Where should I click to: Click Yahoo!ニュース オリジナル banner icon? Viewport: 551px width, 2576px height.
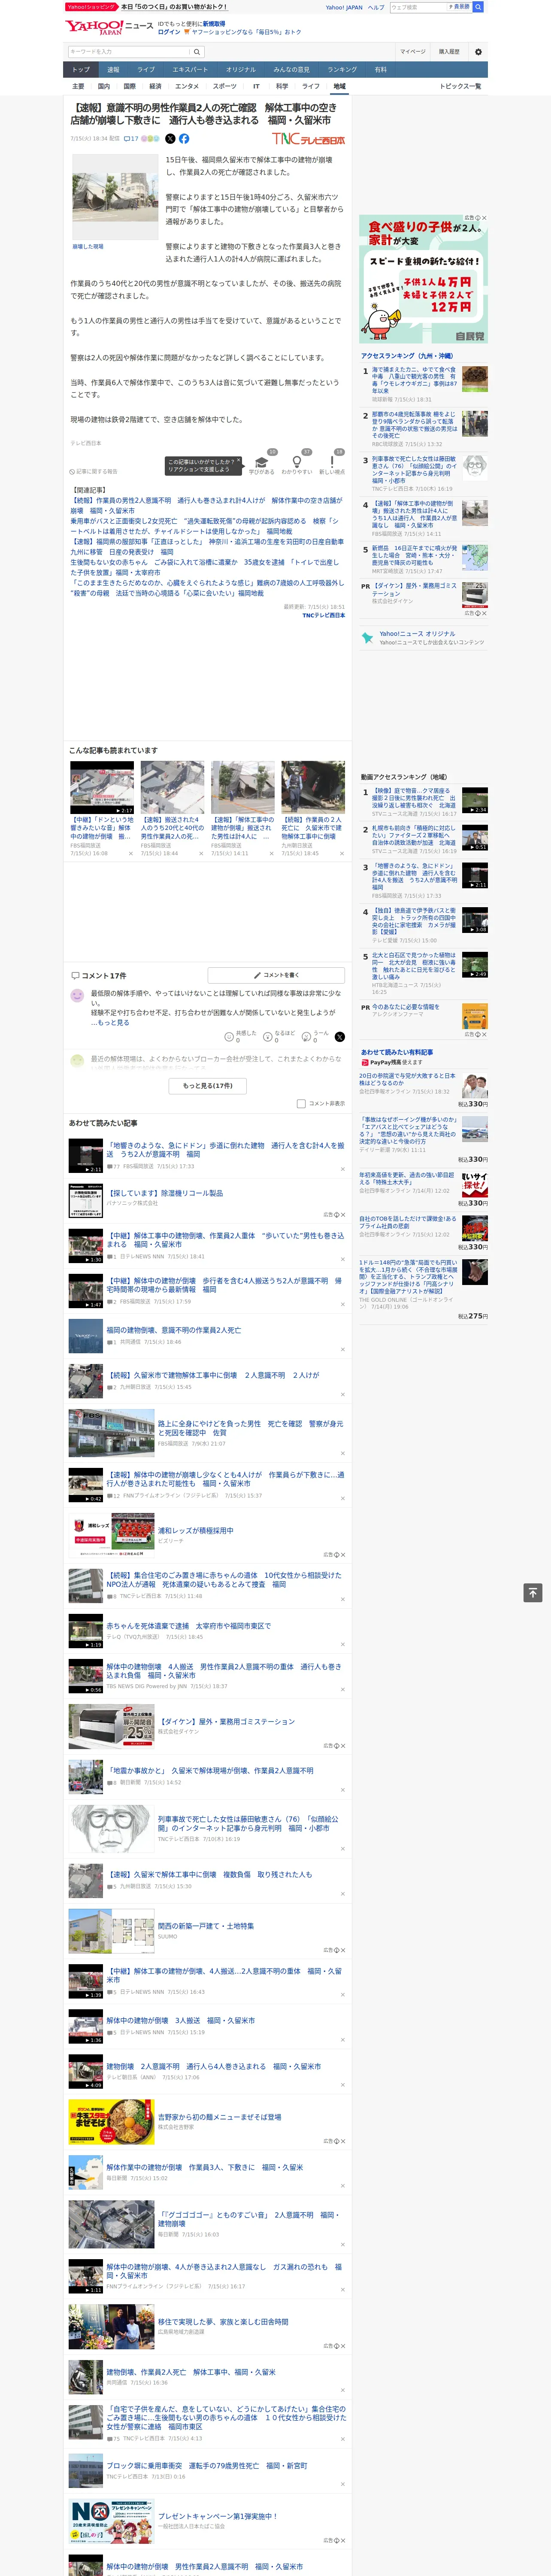(368, 637)
